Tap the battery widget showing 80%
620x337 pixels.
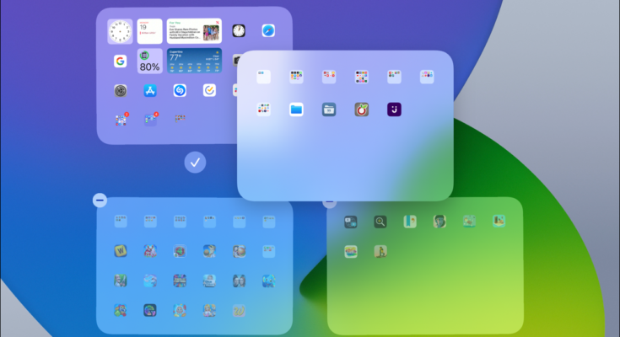(x=149, y=61)
